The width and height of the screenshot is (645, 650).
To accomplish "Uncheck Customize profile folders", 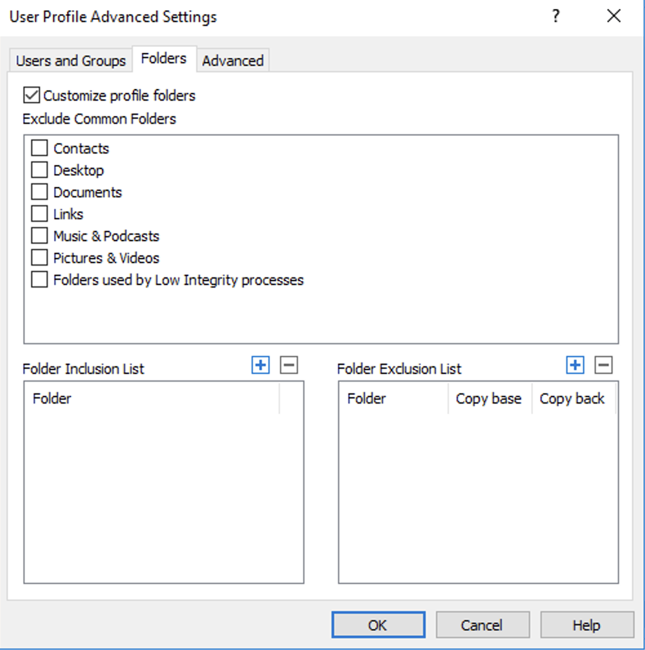I will click(32, 96).
